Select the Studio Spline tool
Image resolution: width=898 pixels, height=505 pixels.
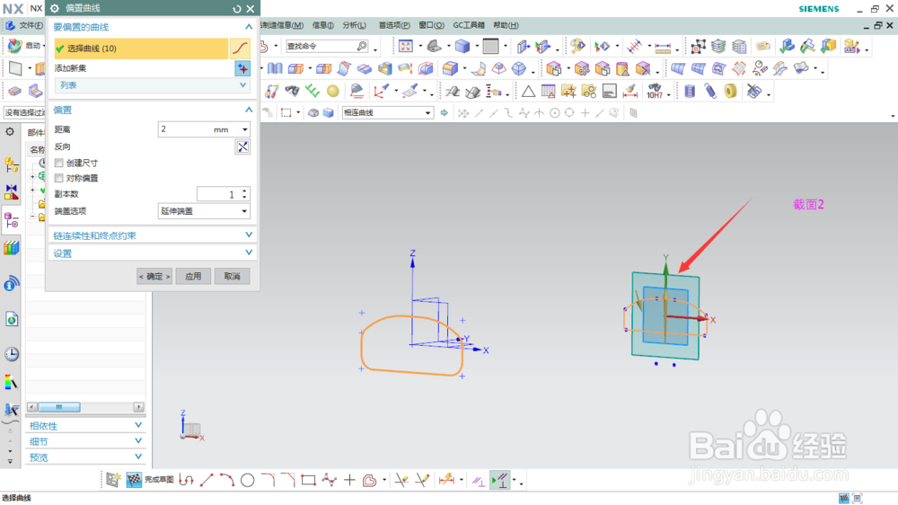(x=330, y=480)
